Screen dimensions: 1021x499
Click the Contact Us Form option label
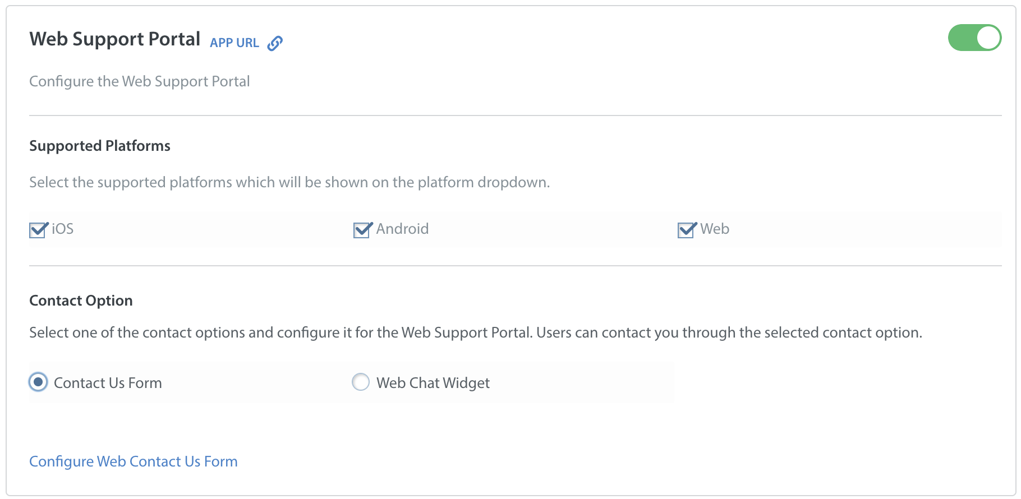click(x=108, y=383)
